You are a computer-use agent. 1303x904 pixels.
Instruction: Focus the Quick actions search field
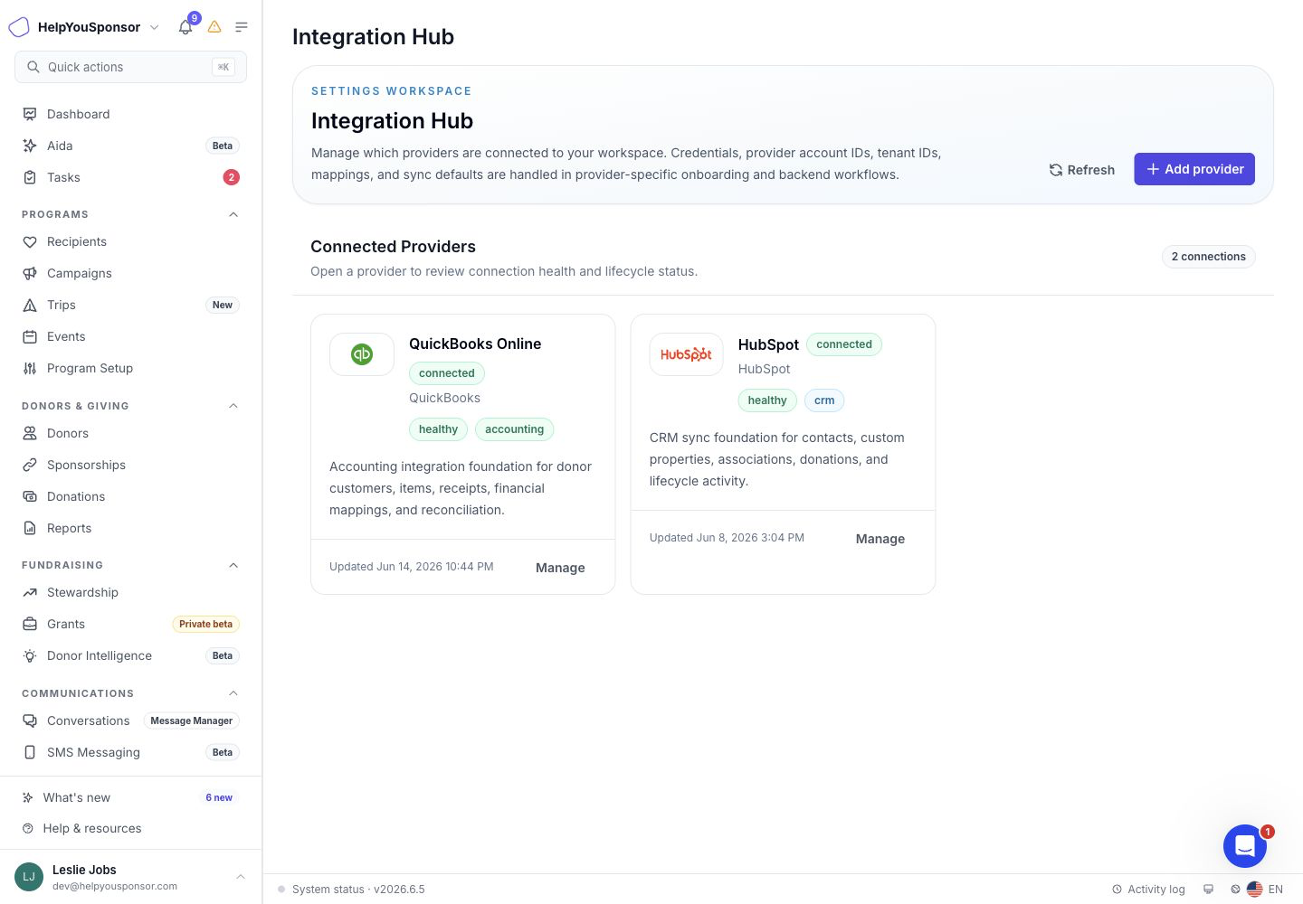[130, 67]
